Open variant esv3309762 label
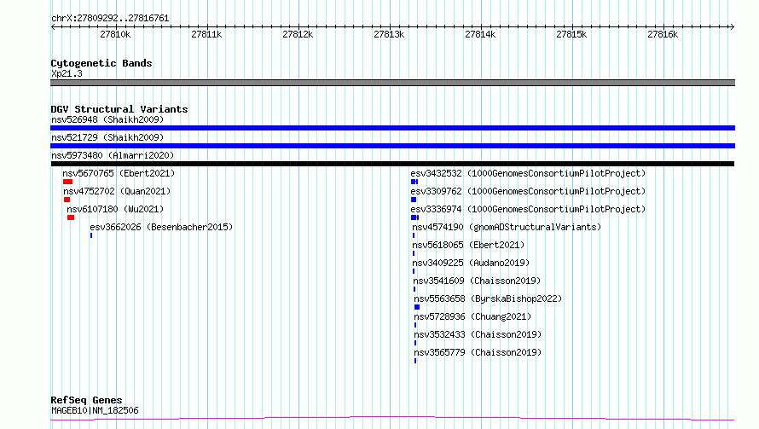The image size is (759, 429). pos(528,191)
